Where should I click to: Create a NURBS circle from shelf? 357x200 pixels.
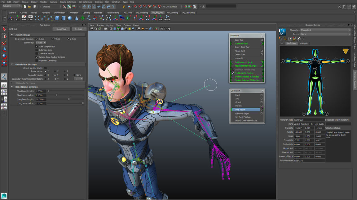(37, 18)
